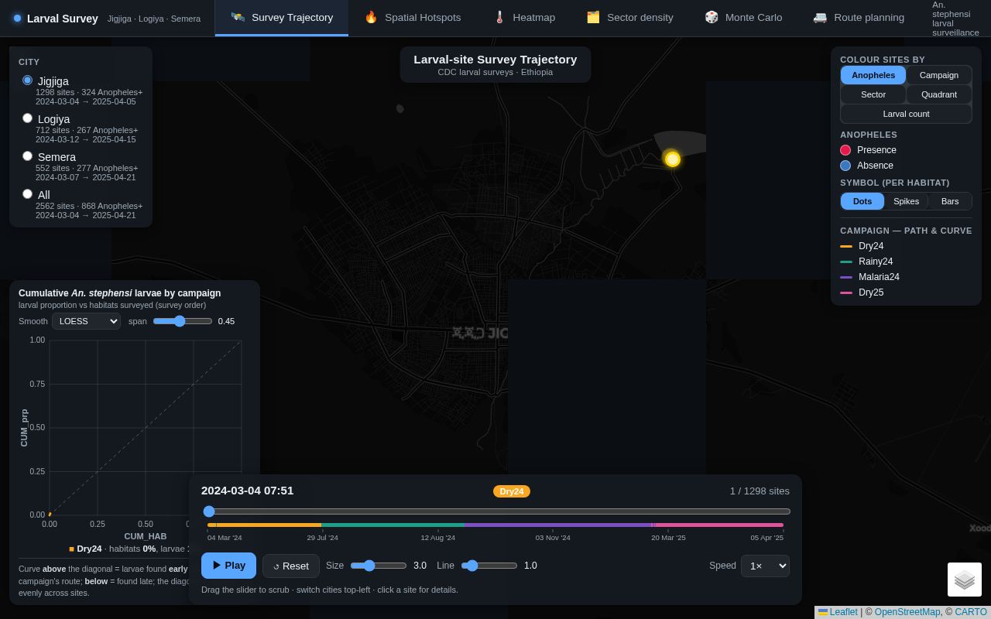Click the satellite icon on Survey Trajectory
Image resolution: width=991 pixels, height=619 pixels.
tap(238, 17)
